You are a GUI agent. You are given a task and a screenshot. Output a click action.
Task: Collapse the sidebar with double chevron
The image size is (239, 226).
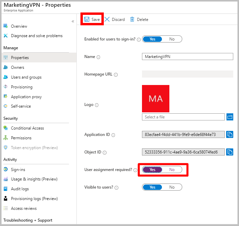click(x=73, y=21)
